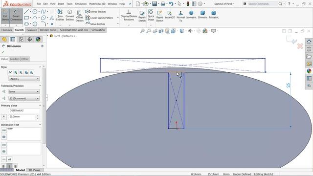Open Quick Snaps

point(151,15)
